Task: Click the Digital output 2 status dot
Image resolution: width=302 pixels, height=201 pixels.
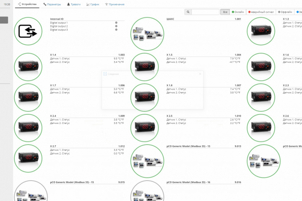Action: 116,26
